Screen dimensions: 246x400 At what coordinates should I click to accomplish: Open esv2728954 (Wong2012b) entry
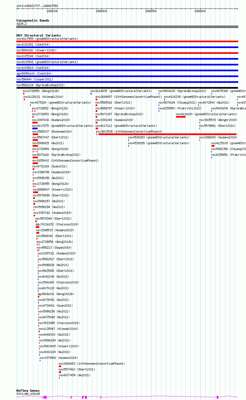point(51,149)
